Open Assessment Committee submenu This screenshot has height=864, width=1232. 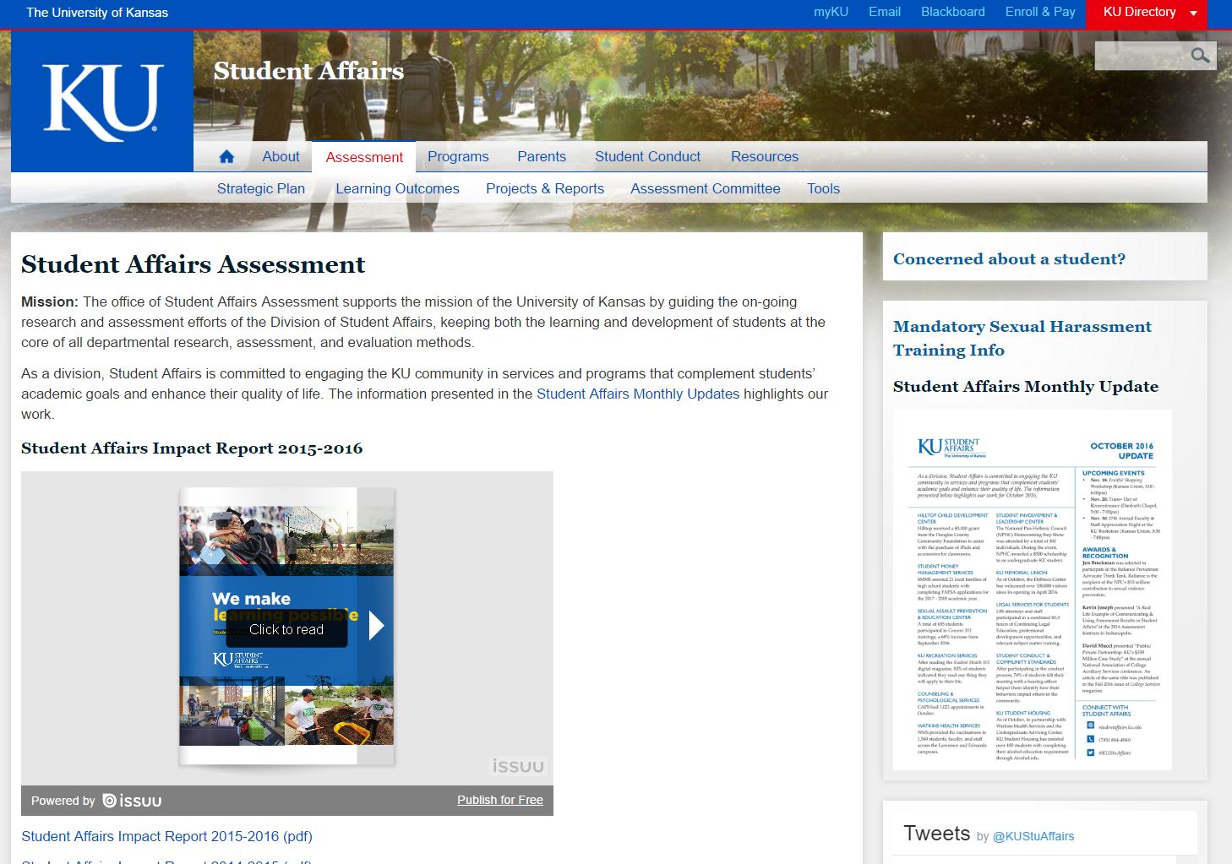706,189
